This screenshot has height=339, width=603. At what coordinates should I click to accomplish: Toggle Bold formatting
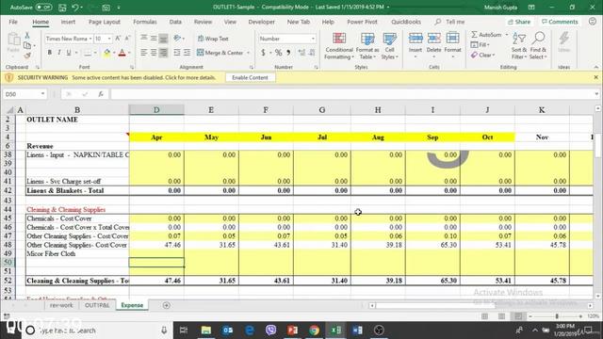pyautogui.click(x=50, y=53)
